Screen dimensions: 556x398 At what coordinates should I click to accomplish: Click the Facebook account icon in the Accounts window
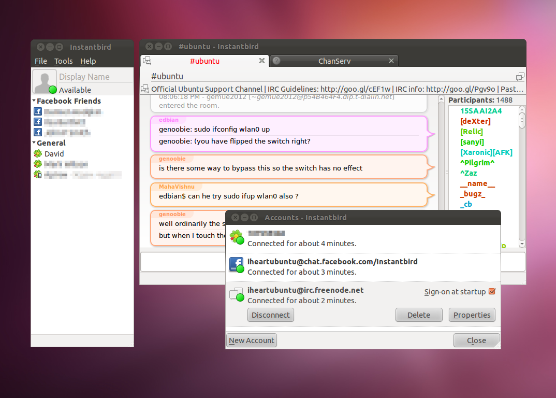[237, 265]
